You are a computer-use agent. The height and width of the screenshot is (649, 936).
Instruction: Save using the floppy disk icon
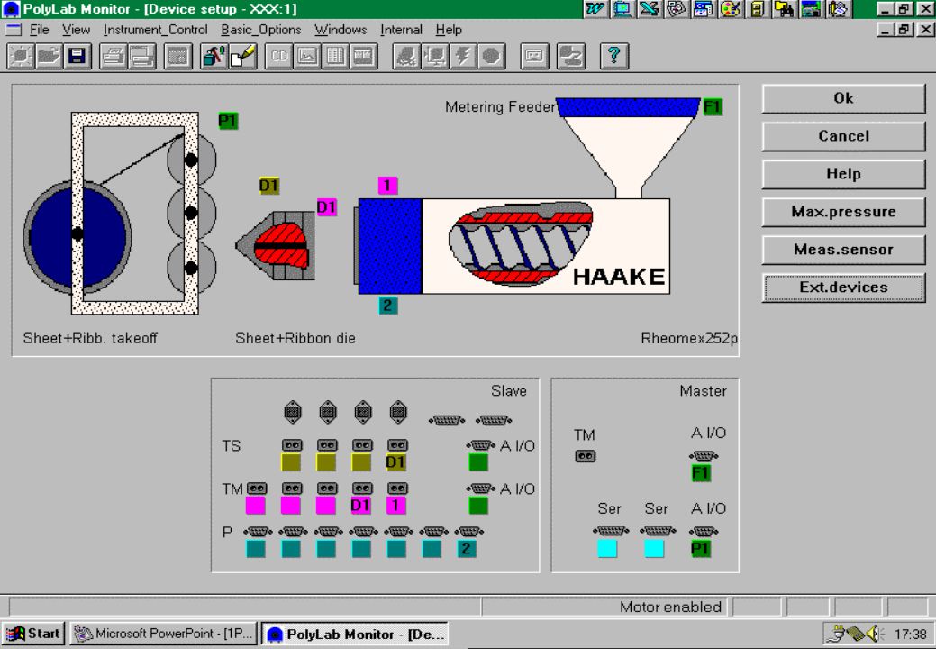pos(77,57)
